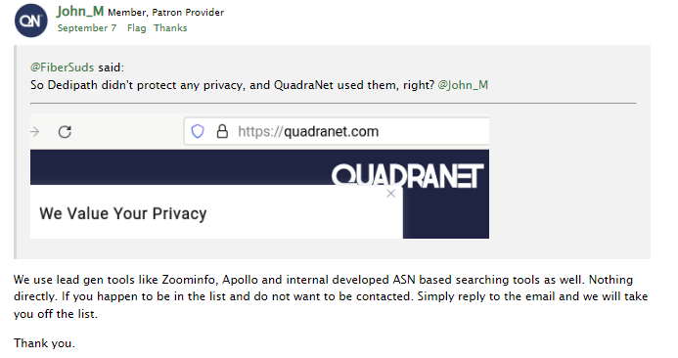
Task: Click the We Value Your Privacy heading
Action: pyautogui.click(x=123, y=213)
